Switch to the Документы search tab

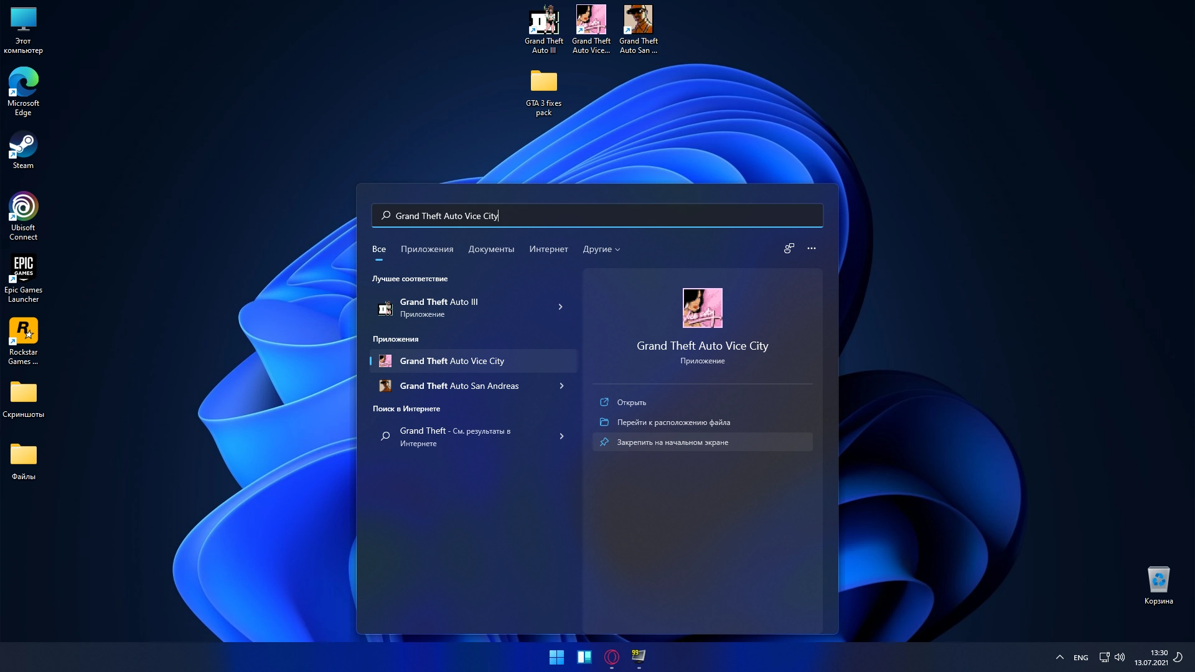coord(491,249)
